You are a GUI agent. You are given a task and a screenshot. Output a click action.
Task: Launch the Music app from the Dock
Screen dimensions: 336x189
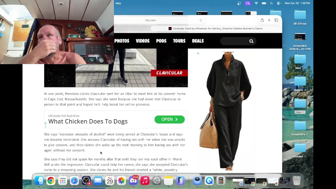tap(145, 181)
